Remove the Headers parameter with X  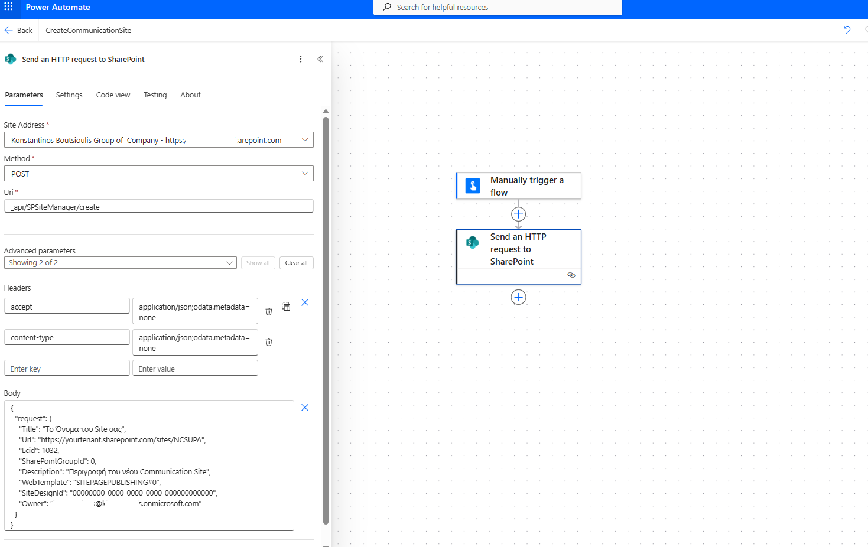(305, 302)
